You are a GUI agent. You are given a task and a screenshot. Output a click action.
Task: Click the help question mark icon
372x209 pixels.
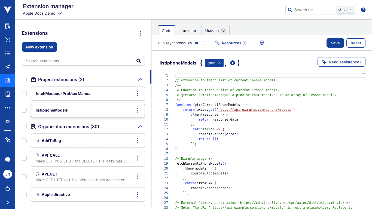pos(363,10)
